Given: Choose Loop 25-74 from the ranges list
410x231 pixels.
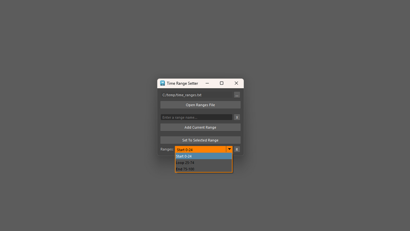Looking at the screenshot, I should coord(204,163).
